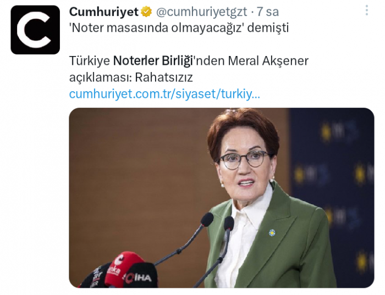Click the woman's eyeglasses in the photo
The width and height of the screenshot is (385, 295).
point(244,159)
